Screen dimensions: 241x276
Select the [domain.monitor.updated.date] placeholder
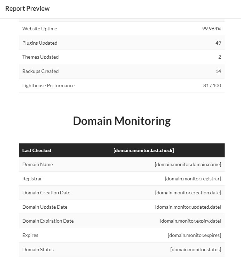[188, 207]
